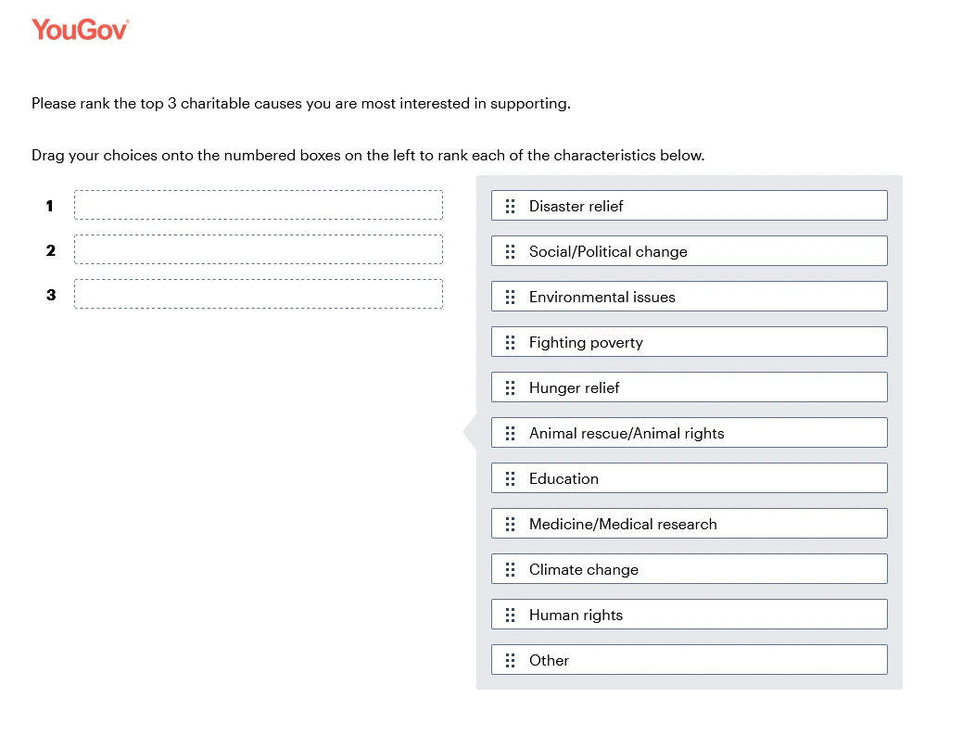Click drag handle icon beside Environmental issues
The width and height of the screenshot is (975, 749).
(x=510, y=297)
